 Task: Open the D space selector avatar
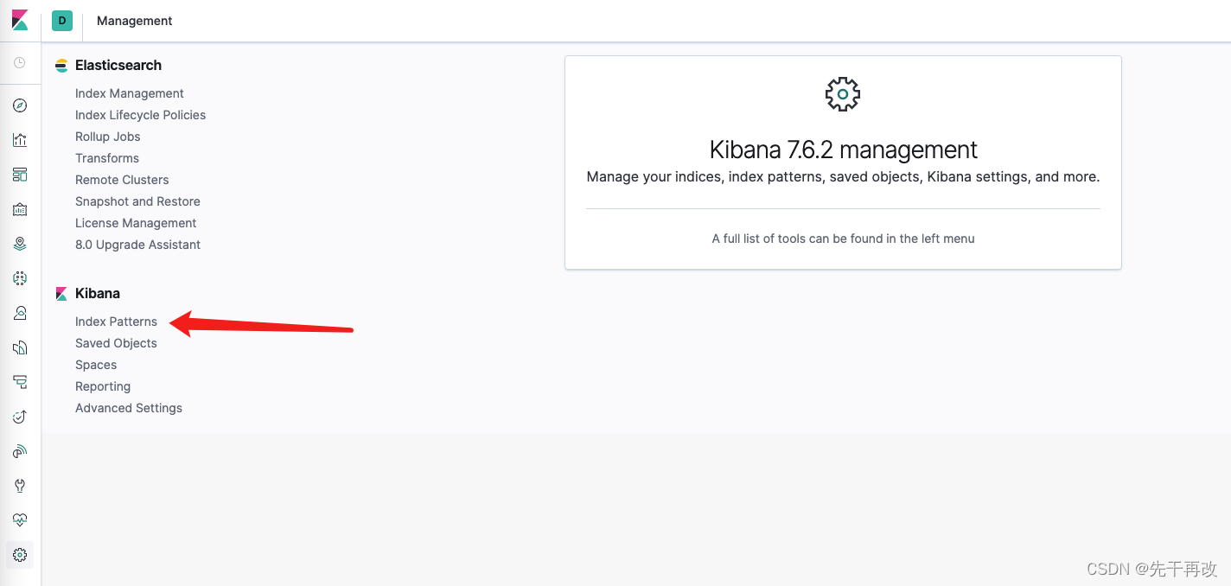click(62, 21)
